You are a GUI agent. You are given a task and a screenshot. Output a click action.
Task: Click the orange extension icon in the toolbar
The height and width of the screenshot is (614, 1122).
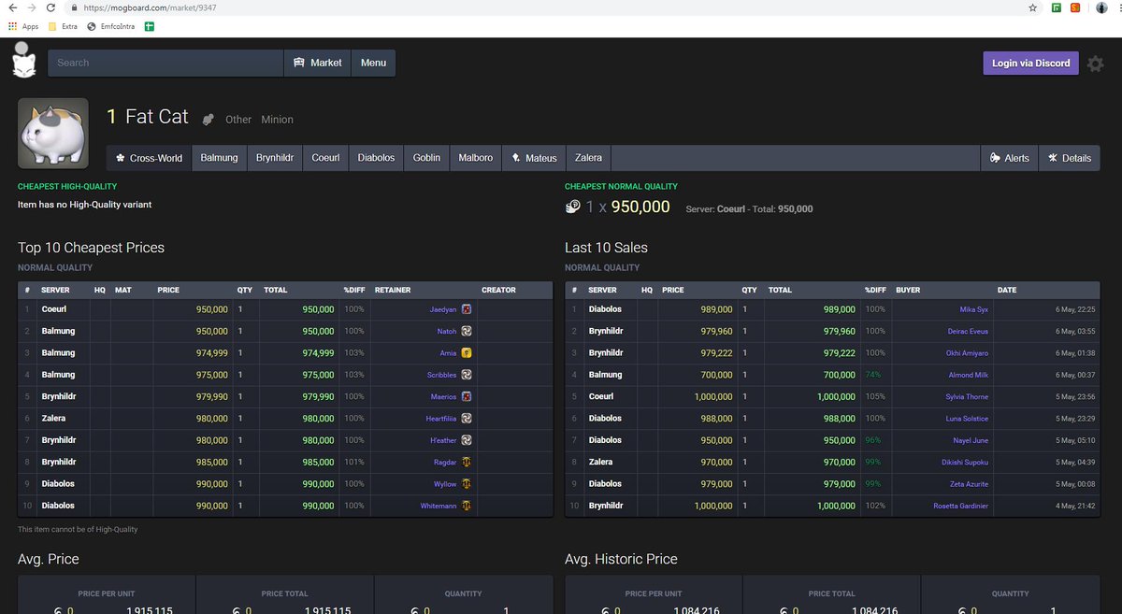coord(1075,7)
